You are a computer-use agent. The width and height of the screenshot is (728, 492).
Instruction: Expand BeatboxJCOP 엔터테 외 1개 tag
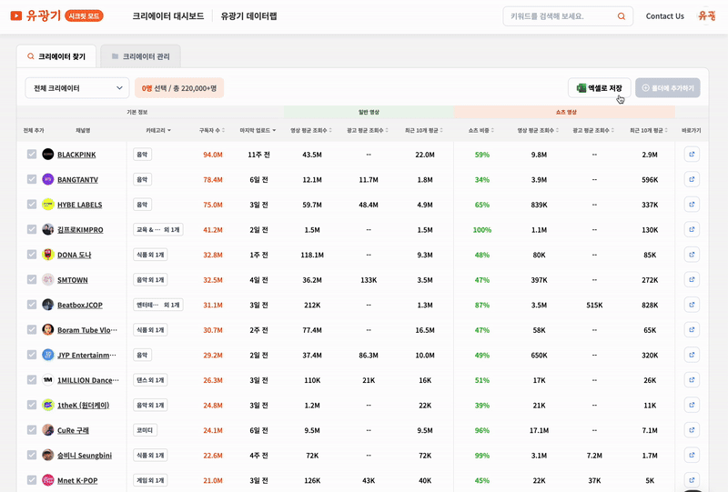(158, 305)
